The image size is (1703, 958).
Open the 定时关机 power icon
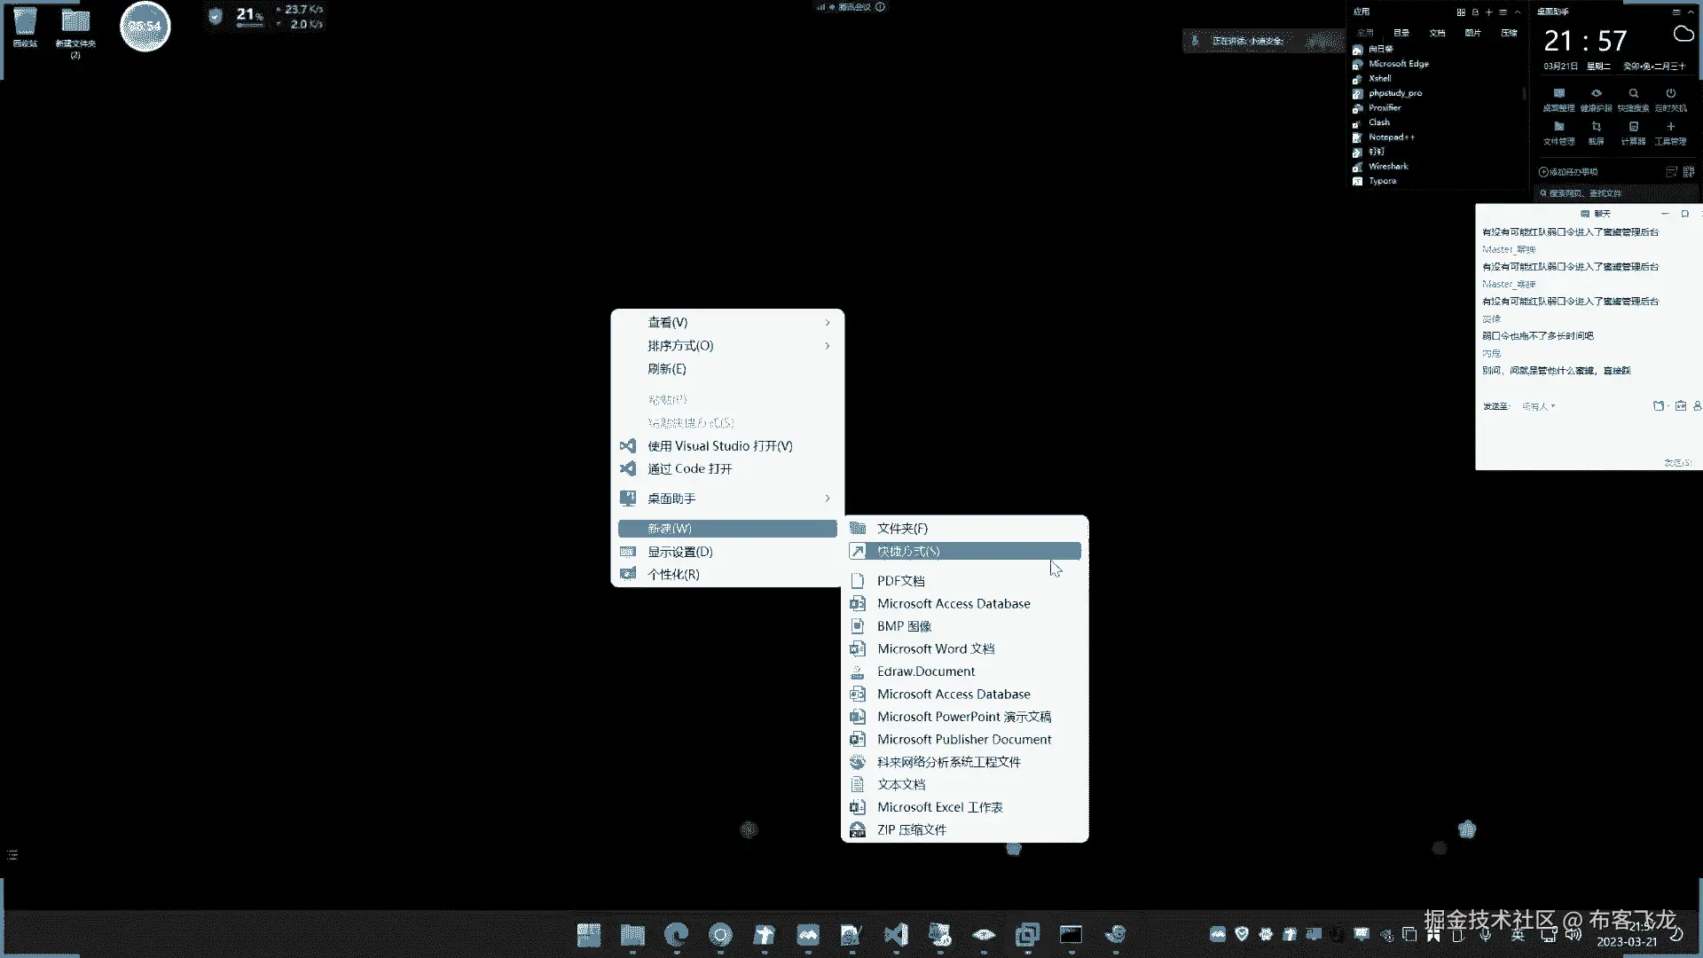tap(1670, 94)
